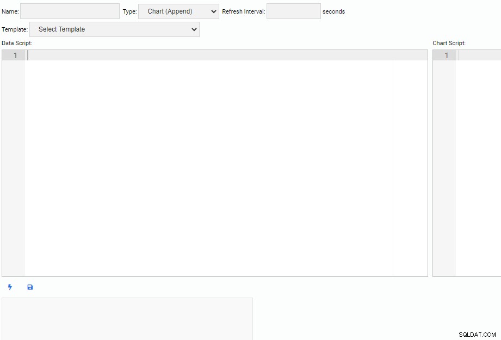Viewport: 501px width, 340px height.
Task: Open the Type dropdown showing Chart (Append)
Action: click(x=178, y=11)
